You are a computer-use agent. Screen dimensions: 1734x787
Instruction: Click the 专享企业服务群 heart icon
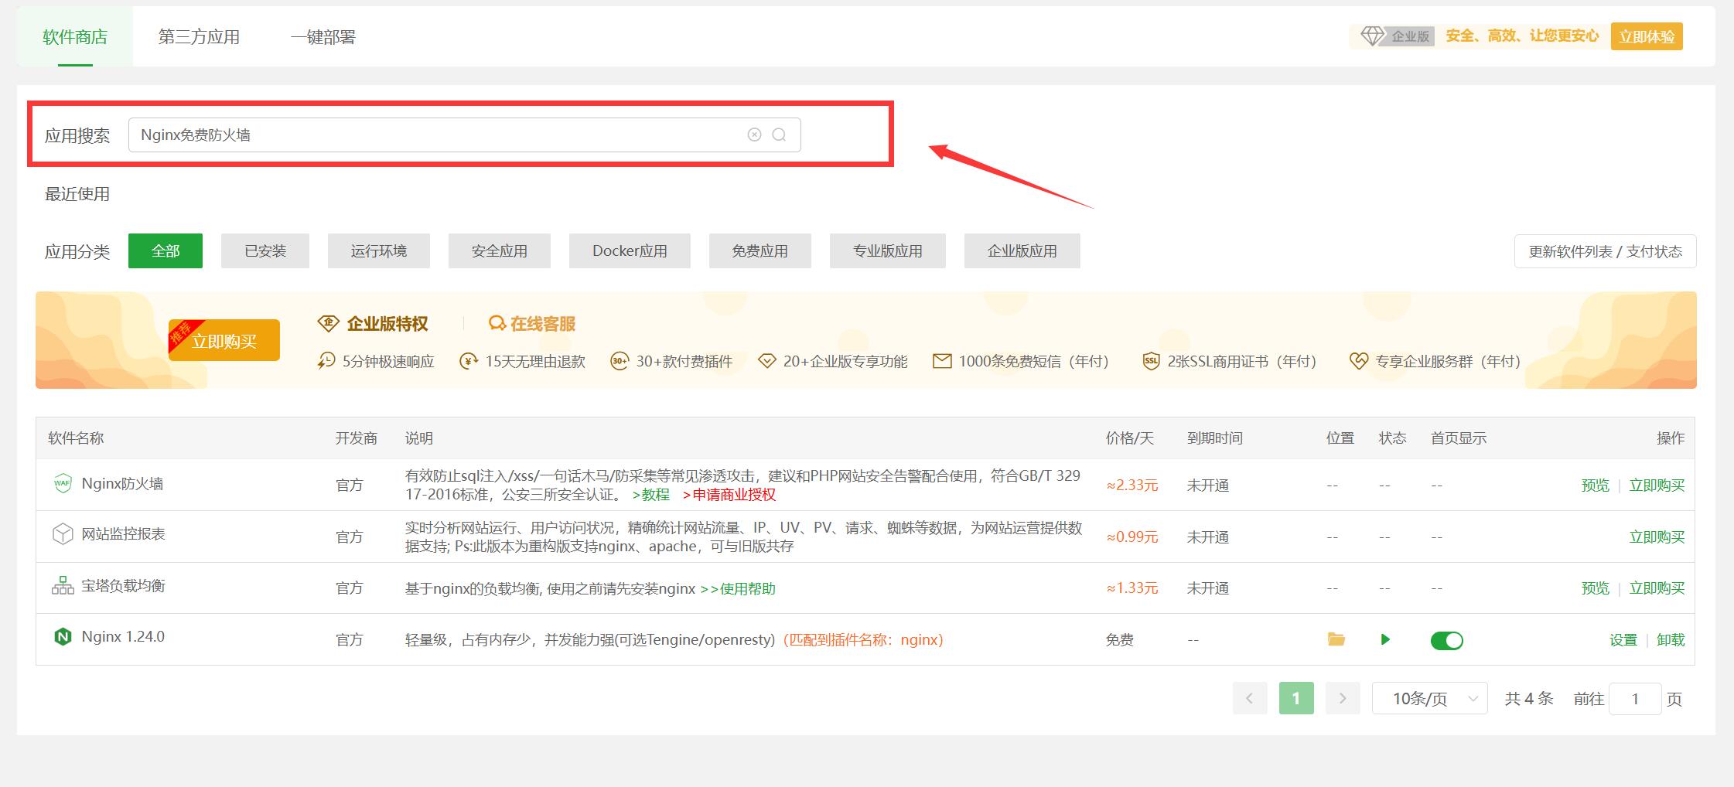coord(1359,361)
